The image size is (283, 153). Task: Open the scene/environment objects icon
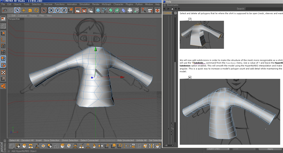click(x=130, y=10)
